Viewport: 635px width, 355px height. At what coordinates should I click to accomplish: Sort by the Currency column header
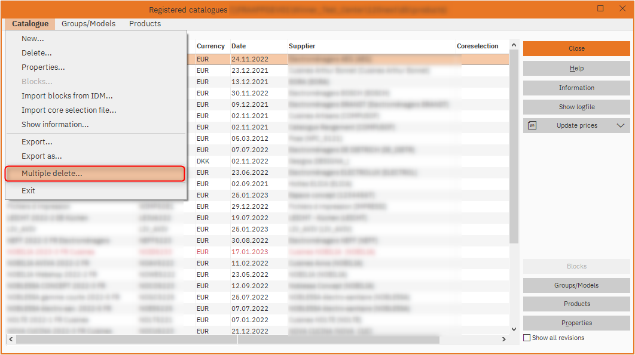pos(210,46)
